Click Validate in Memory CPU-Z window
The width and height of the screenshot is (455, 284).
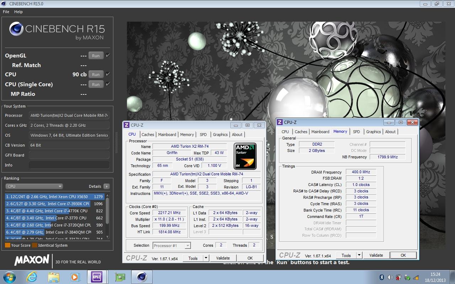point(376,255)
